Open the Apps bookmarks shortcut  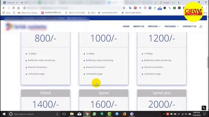[x=7, y=13]
